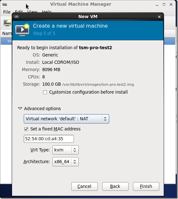Click the monitor play icon in the wizard header

pos(22,30)
